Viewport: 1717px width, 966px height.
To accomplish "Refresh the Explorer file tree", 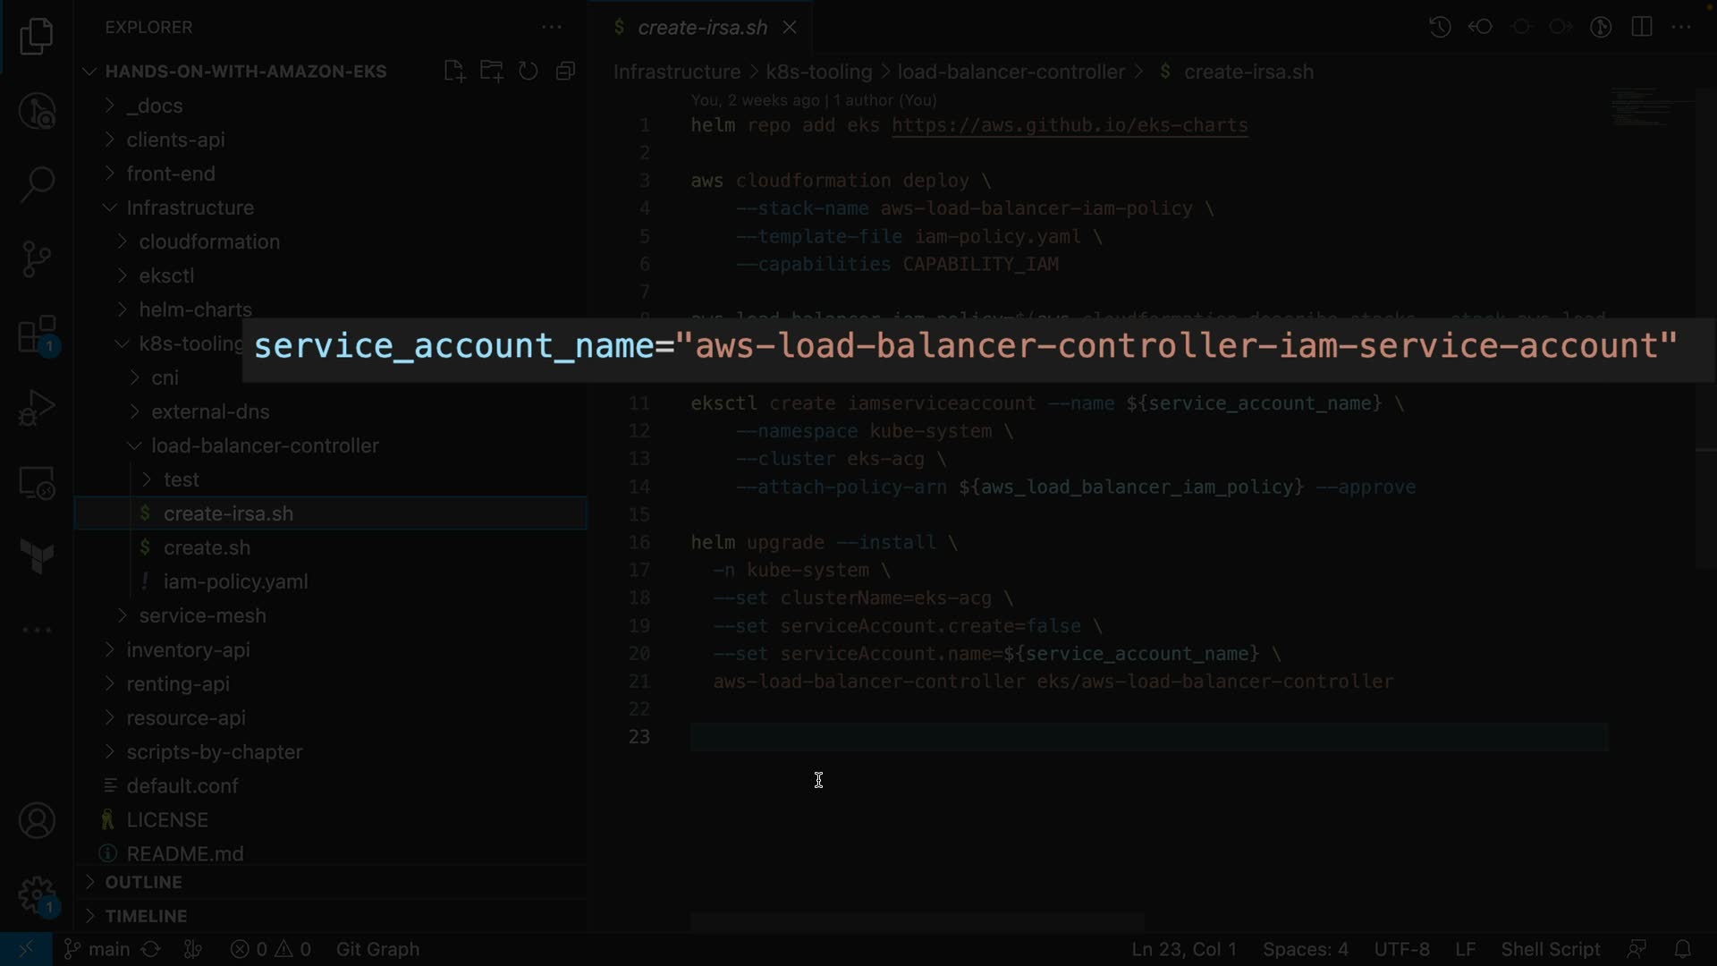I will click(529, 72).
